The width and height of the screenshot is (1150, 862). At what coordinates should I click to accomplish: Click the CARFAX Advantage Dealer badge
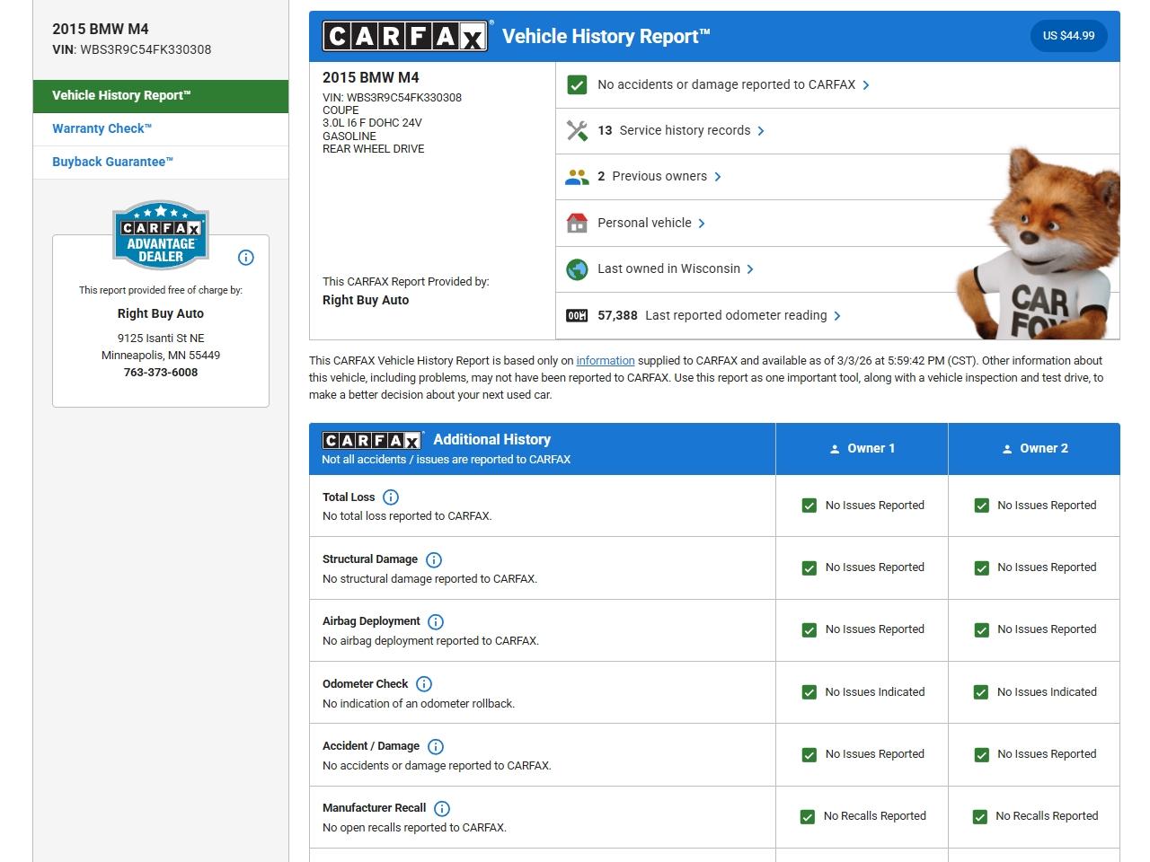[161, 235]
